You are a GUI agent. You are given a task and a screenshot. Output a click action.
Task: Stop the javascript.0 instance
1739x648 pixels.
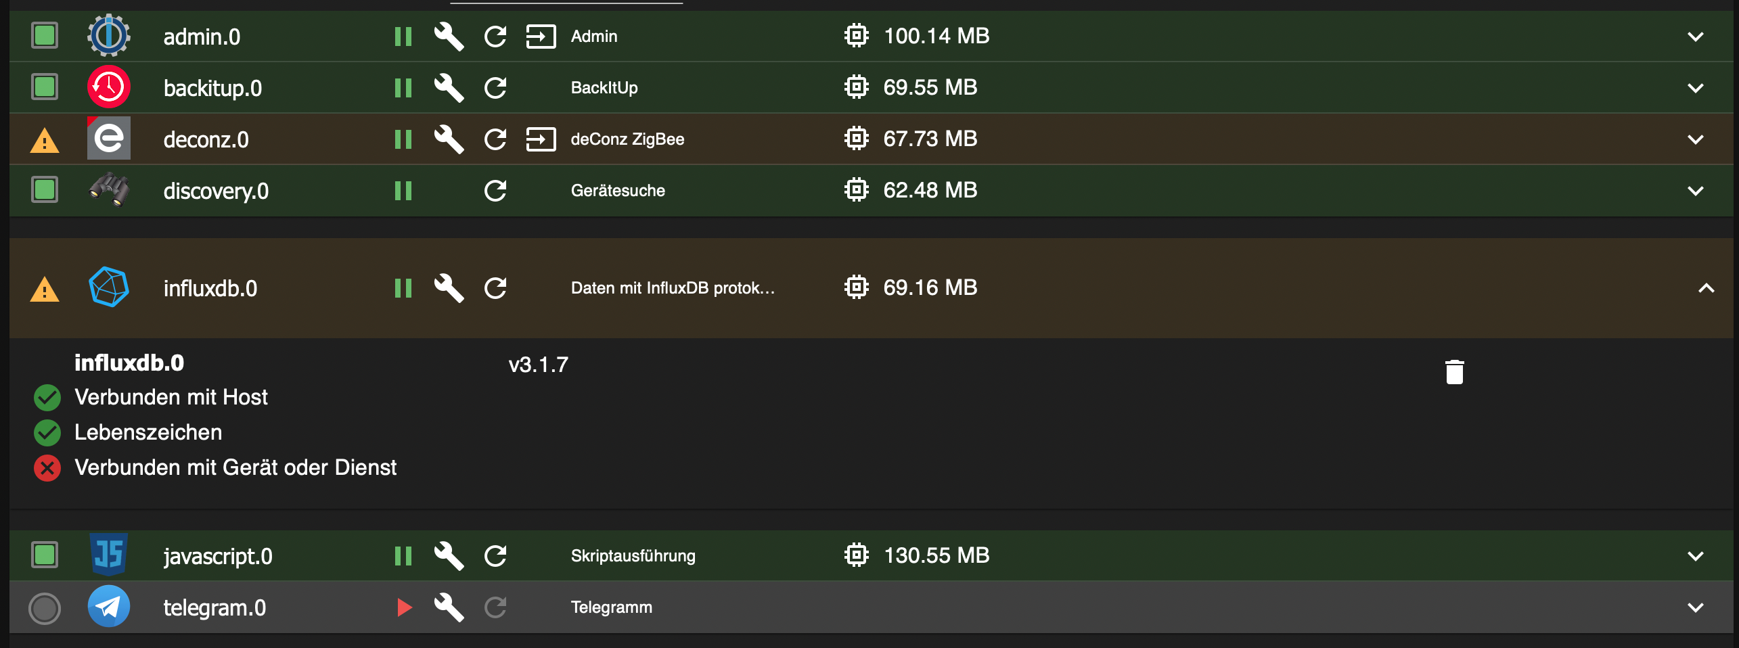click(x=403, y=556)
